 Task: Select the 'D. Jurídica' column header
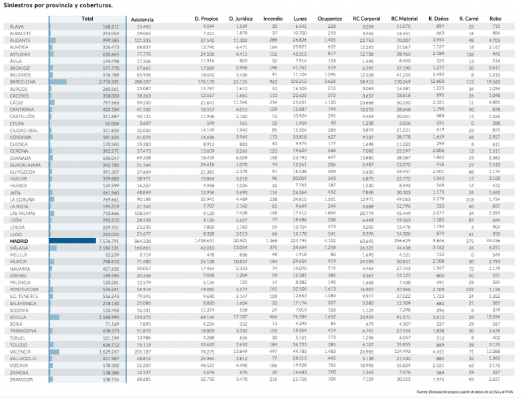tap(241, 19)
